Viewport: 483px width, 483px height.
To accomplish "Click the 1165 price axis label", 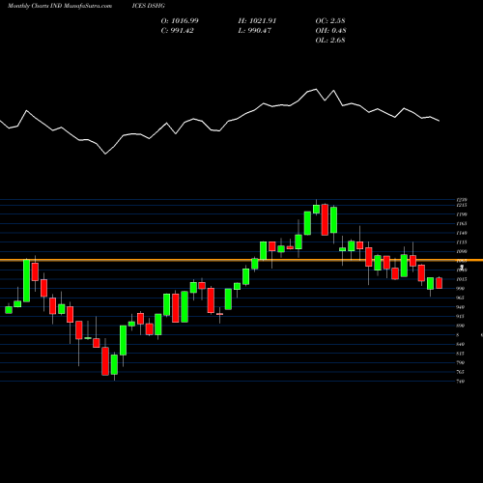I will (x=462, y=223).
